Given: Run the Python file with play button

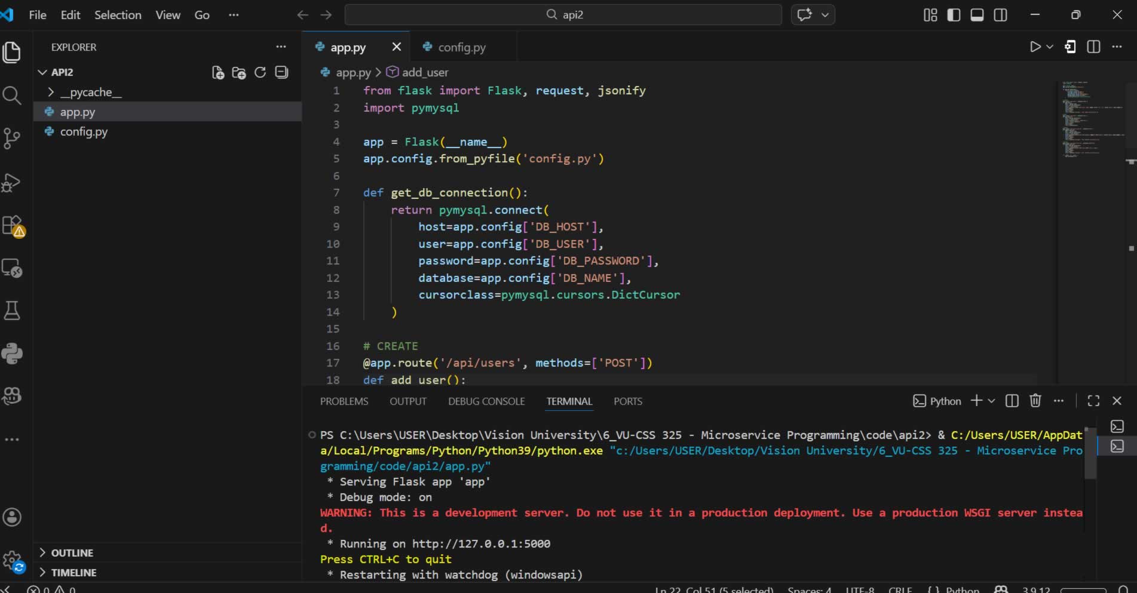Looking at the screenshot, I should (x=1035, y=47).
